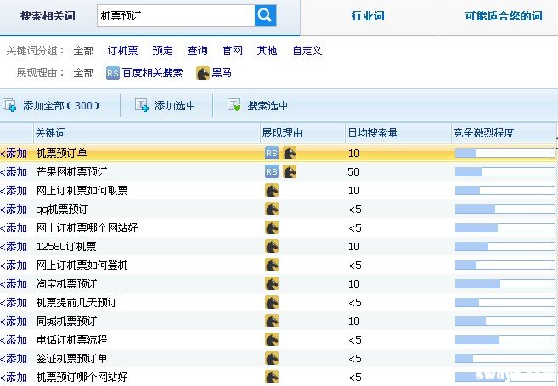Image resolution: width=558 pixels, height=386 pixels.
Task: Click search volume 50 for 芒果网机票预订
Action: (x=353, y=172)
